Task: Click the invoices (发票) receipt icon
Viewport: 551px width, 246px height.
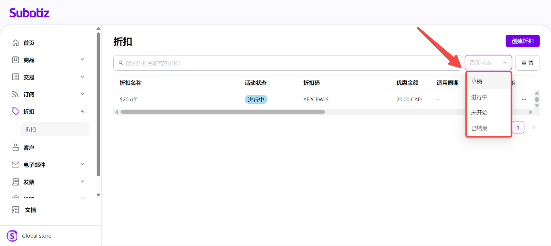Action: tap(15, 182)
